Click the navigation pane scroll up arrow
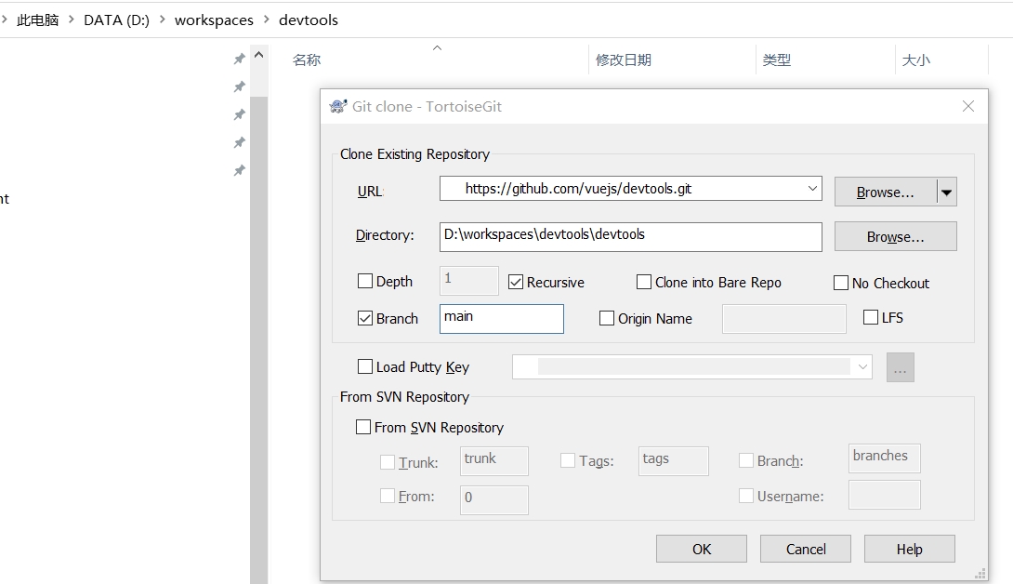Screen dimensions: 1013x584 [259, 55]
